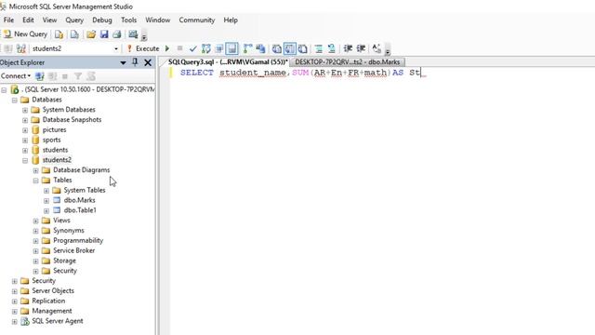The width and height of the screenshot is (595, 335).
Task: Click the Increase Indent icon
Action: 361,48
